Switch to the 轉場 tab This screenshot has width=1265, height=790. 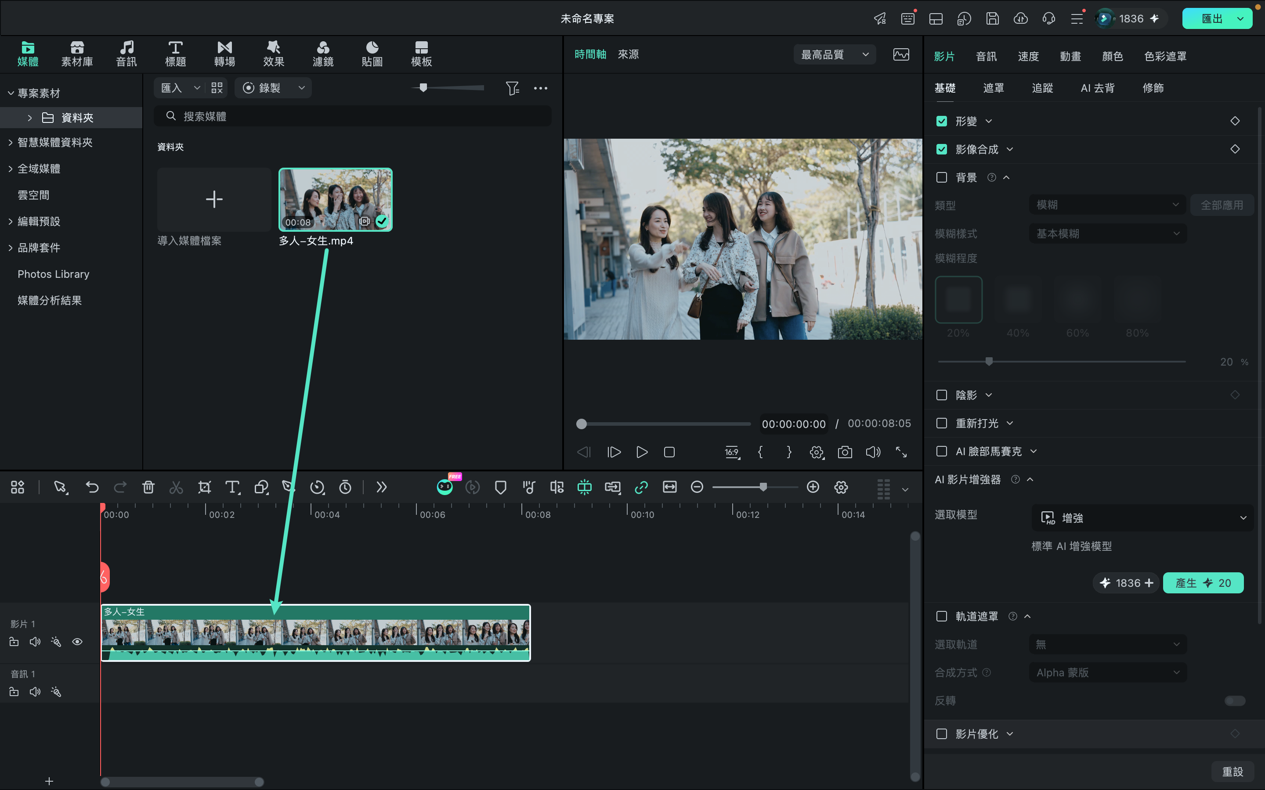[225, 54]
